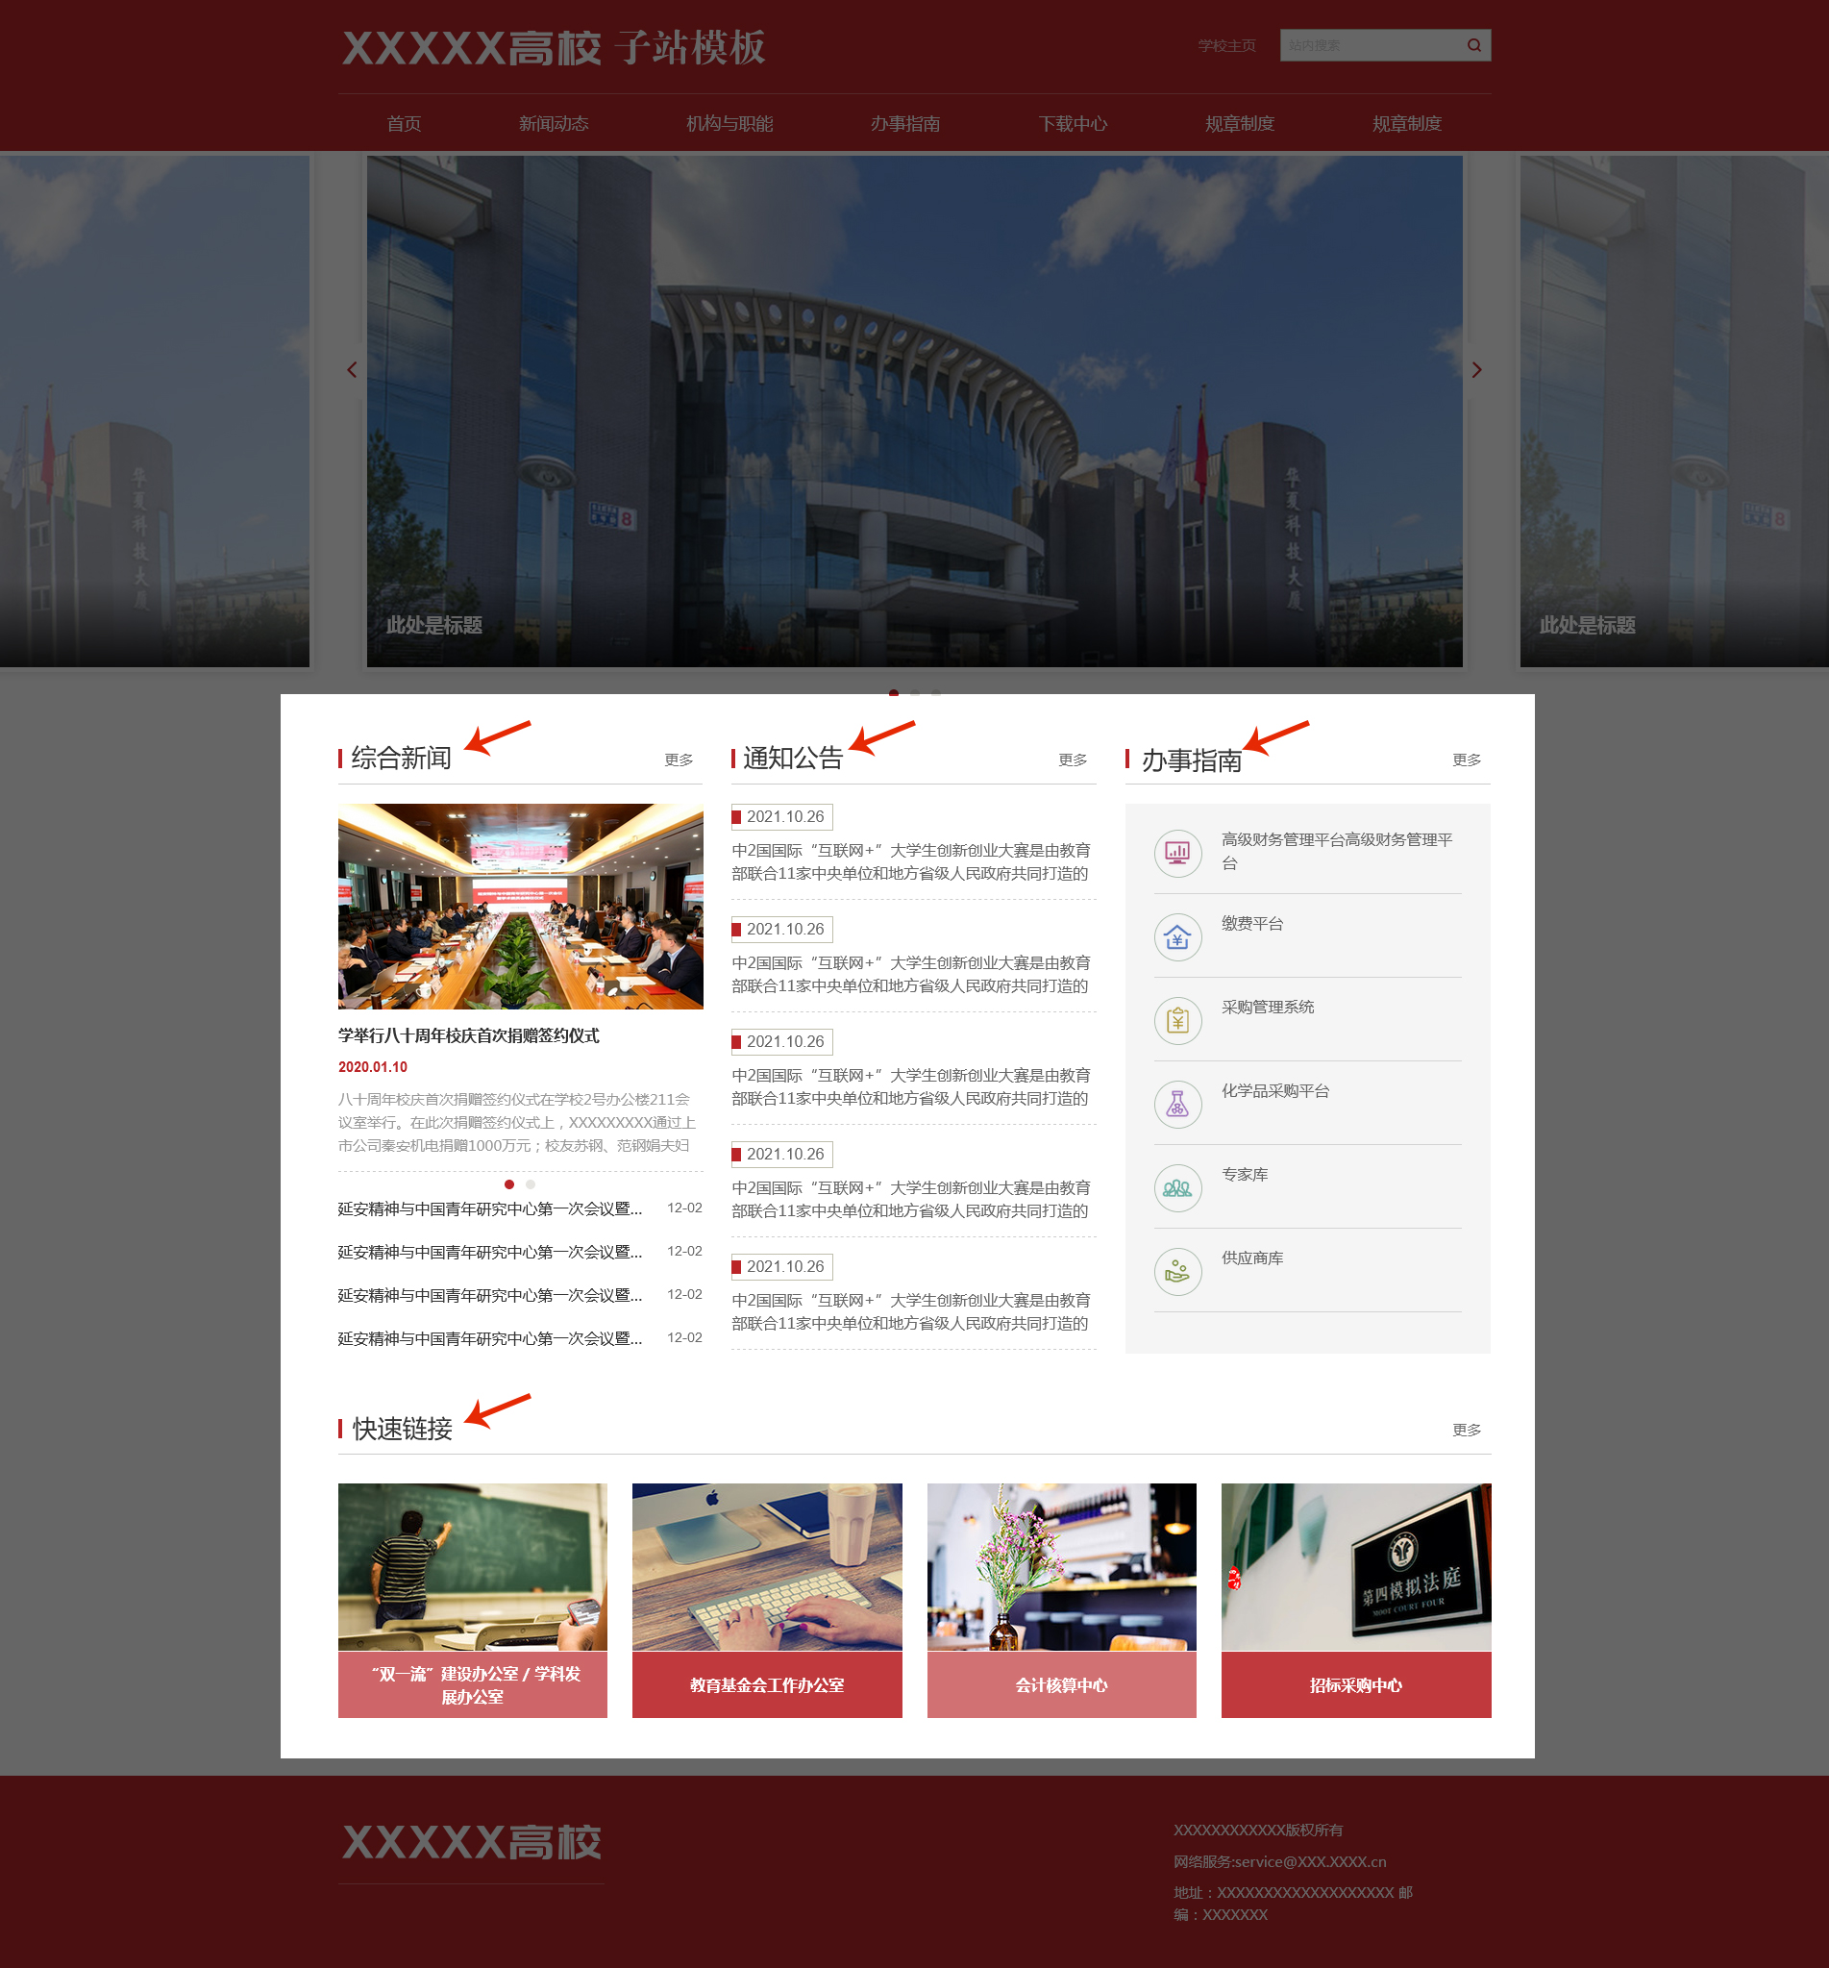1829x1968 pixels.
Task: Show 更多 items in 快速链接
Action: pyautogui.click(x=1466, y=1430)
